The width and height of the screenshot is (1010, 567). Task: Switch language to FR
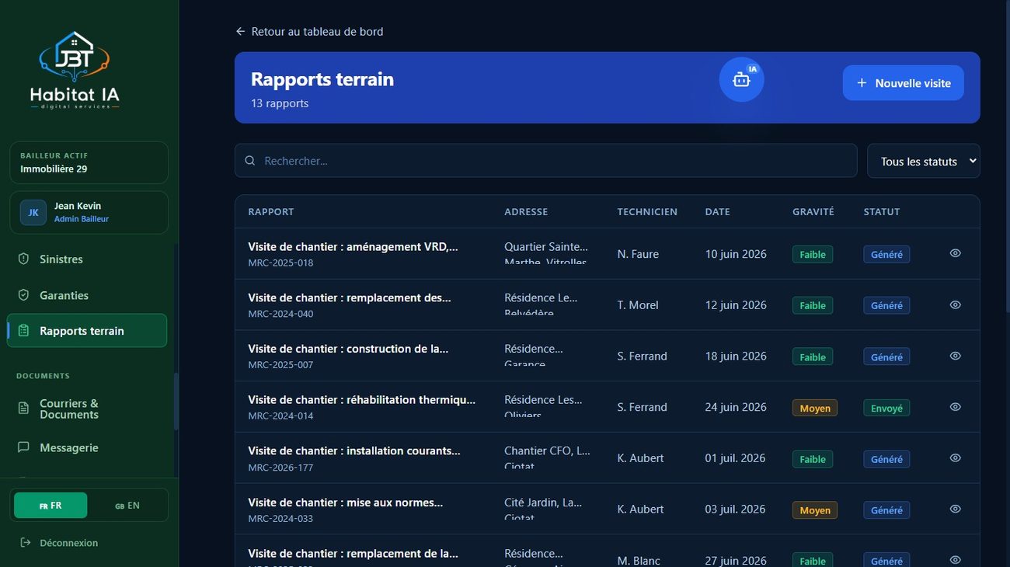[50, 506]
